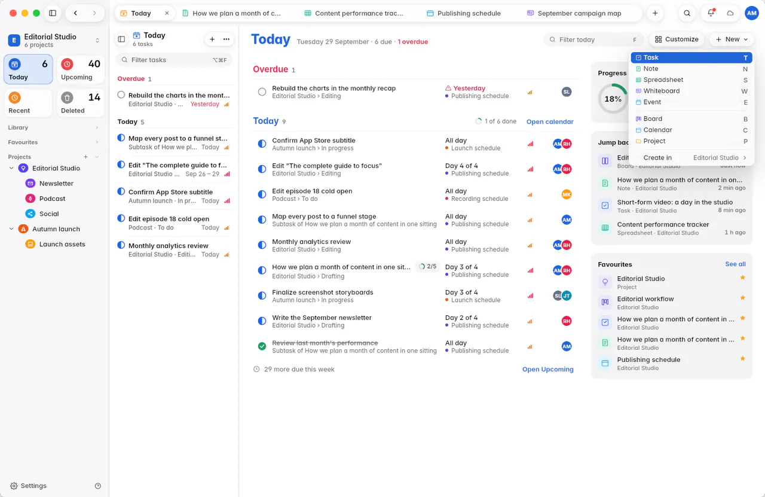Click the cloud sync icon
The height and width of the screenshot is (497, 765).
point(730,13)
